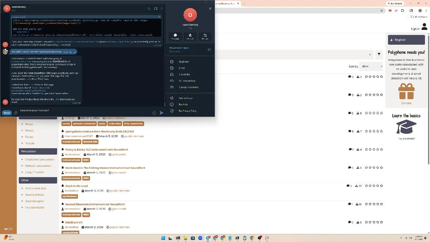
Task: Select the Sound effects category
Action: click(x=34, y=195)
